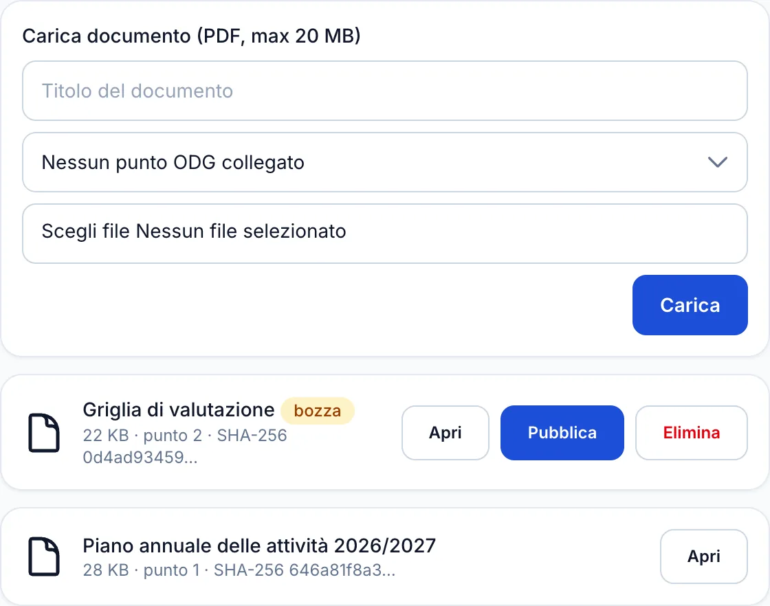
Task: Select the title "Piano annuale delle attività 2026/2027"
Action: coord(259,546)
